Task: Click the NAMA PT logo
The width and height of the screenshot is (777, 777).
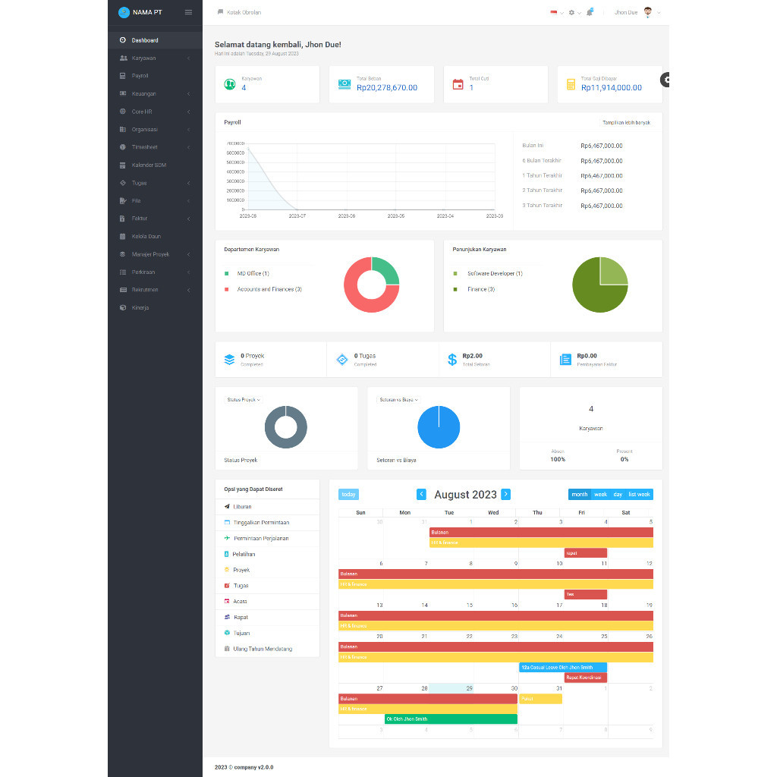Action: (124, 12)
